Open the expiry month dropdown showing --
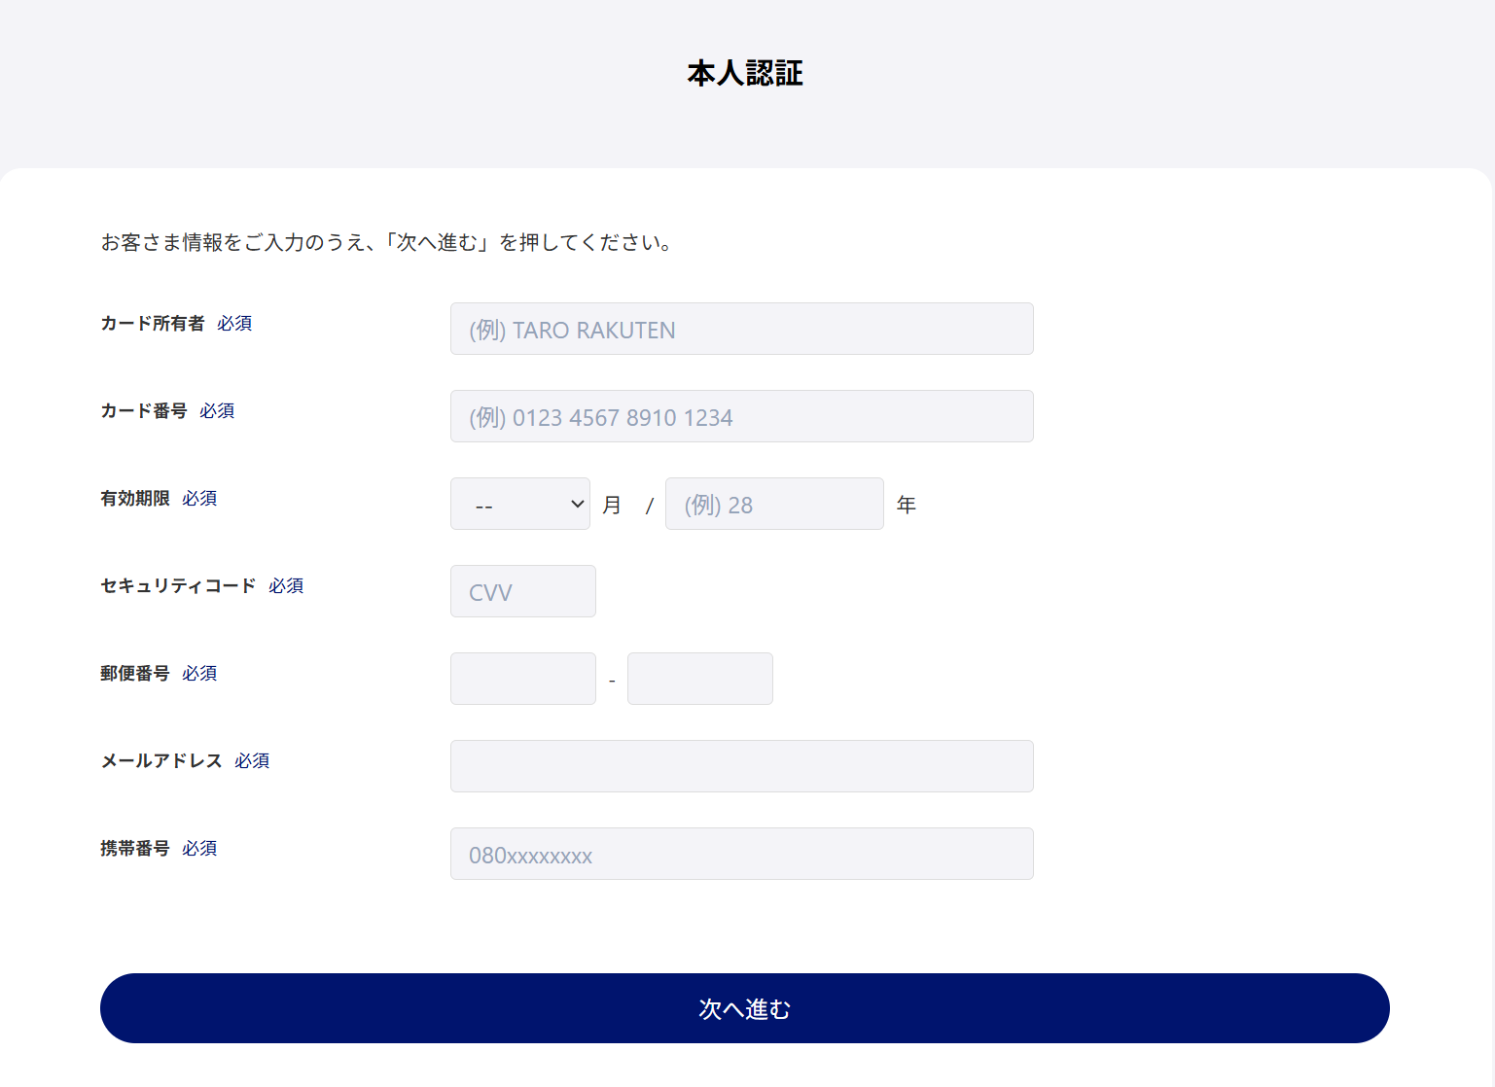 [x=519, y=504]
